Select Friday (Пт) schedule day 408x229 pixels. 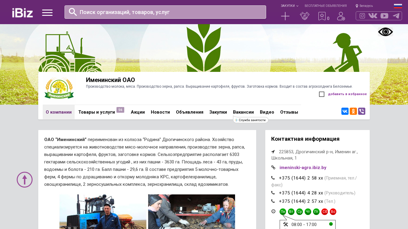click(x=316, y=212)
